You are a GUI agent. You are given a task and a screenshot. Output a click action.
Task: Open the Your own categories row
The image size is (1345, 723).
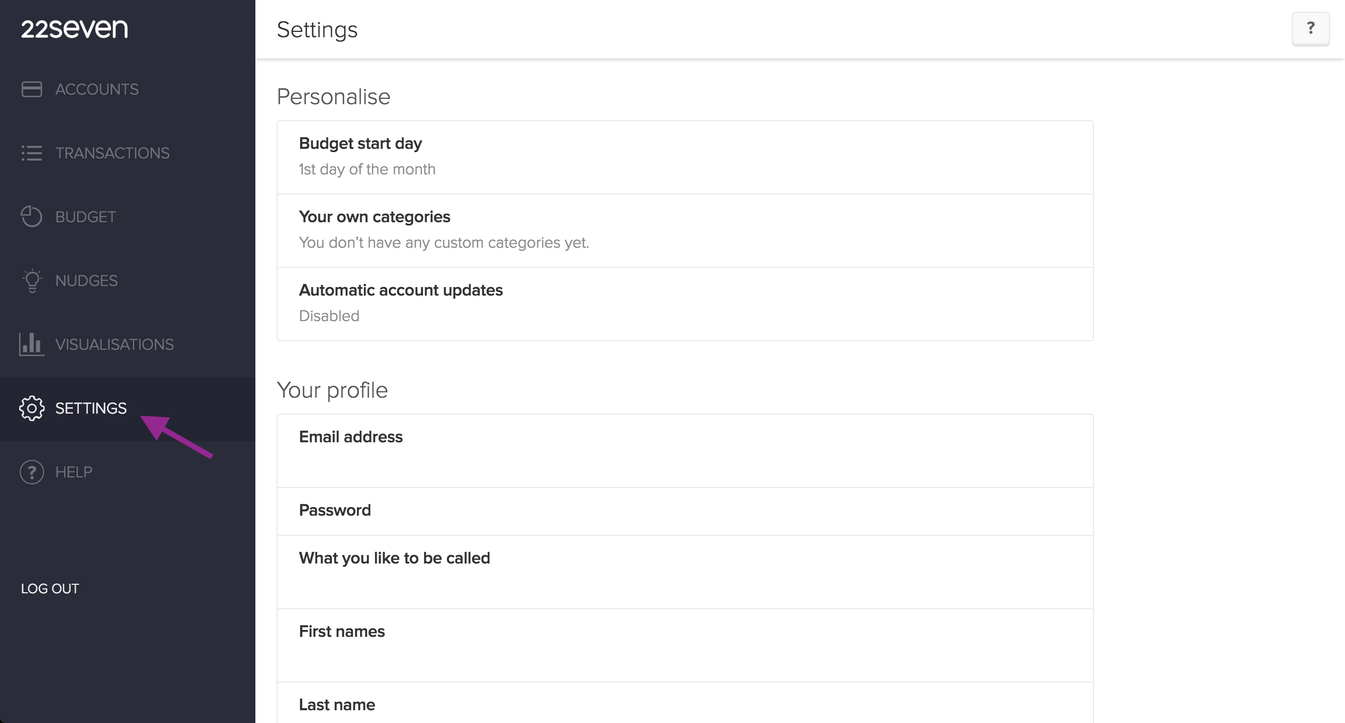pos(685,231)
